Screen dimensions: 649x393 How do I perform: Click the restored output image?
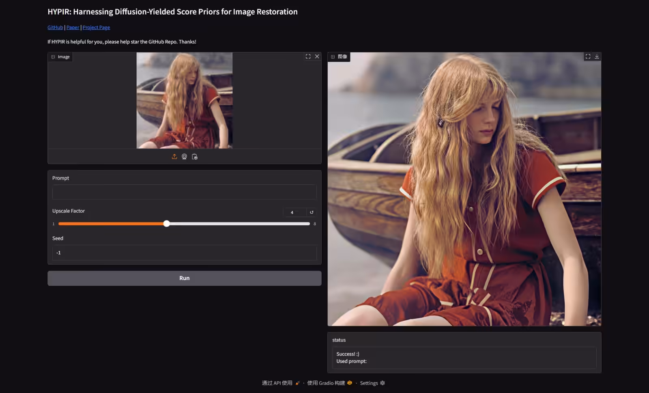pyautogui.click(x=464, y=189)
